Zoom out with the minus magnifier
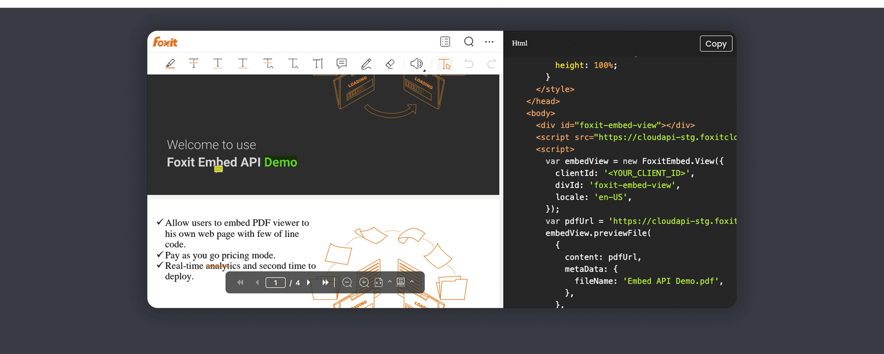 pos(347,282)
